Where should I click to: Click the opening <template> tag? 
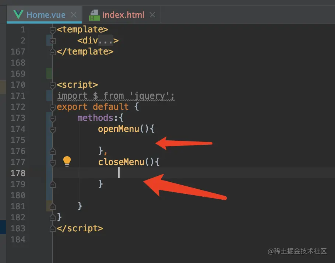tap(82, 29)
